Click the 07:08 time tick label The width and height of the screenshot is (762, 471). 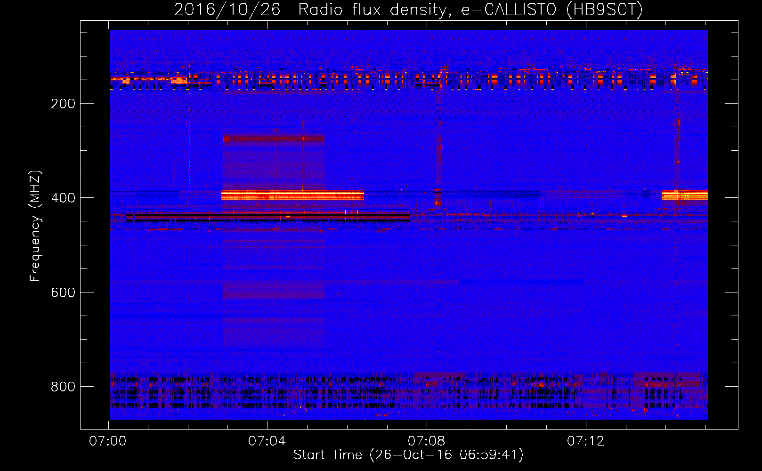426,441
